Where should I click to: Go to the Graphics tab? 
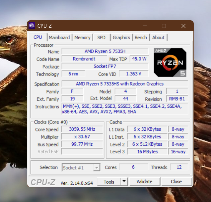click(x=121, y=38)
